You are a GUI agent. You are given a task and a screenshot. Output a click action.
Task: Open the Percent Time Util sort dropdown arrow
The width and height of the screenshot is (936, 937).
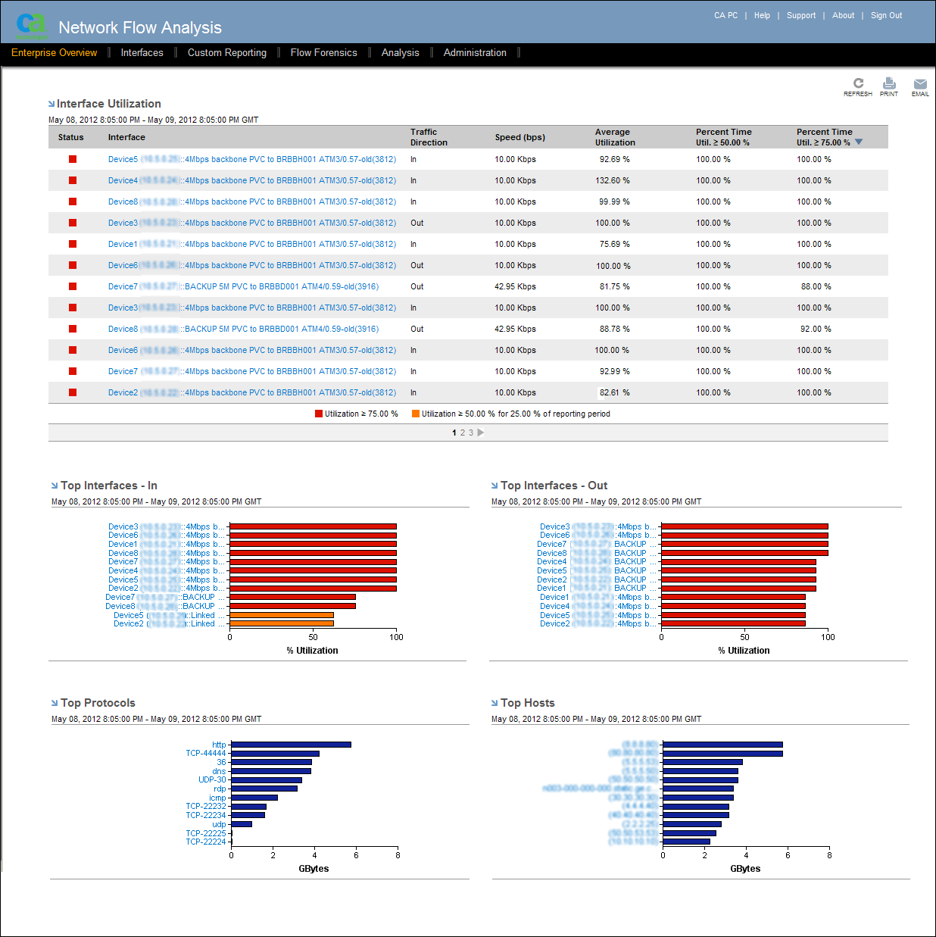860,142
